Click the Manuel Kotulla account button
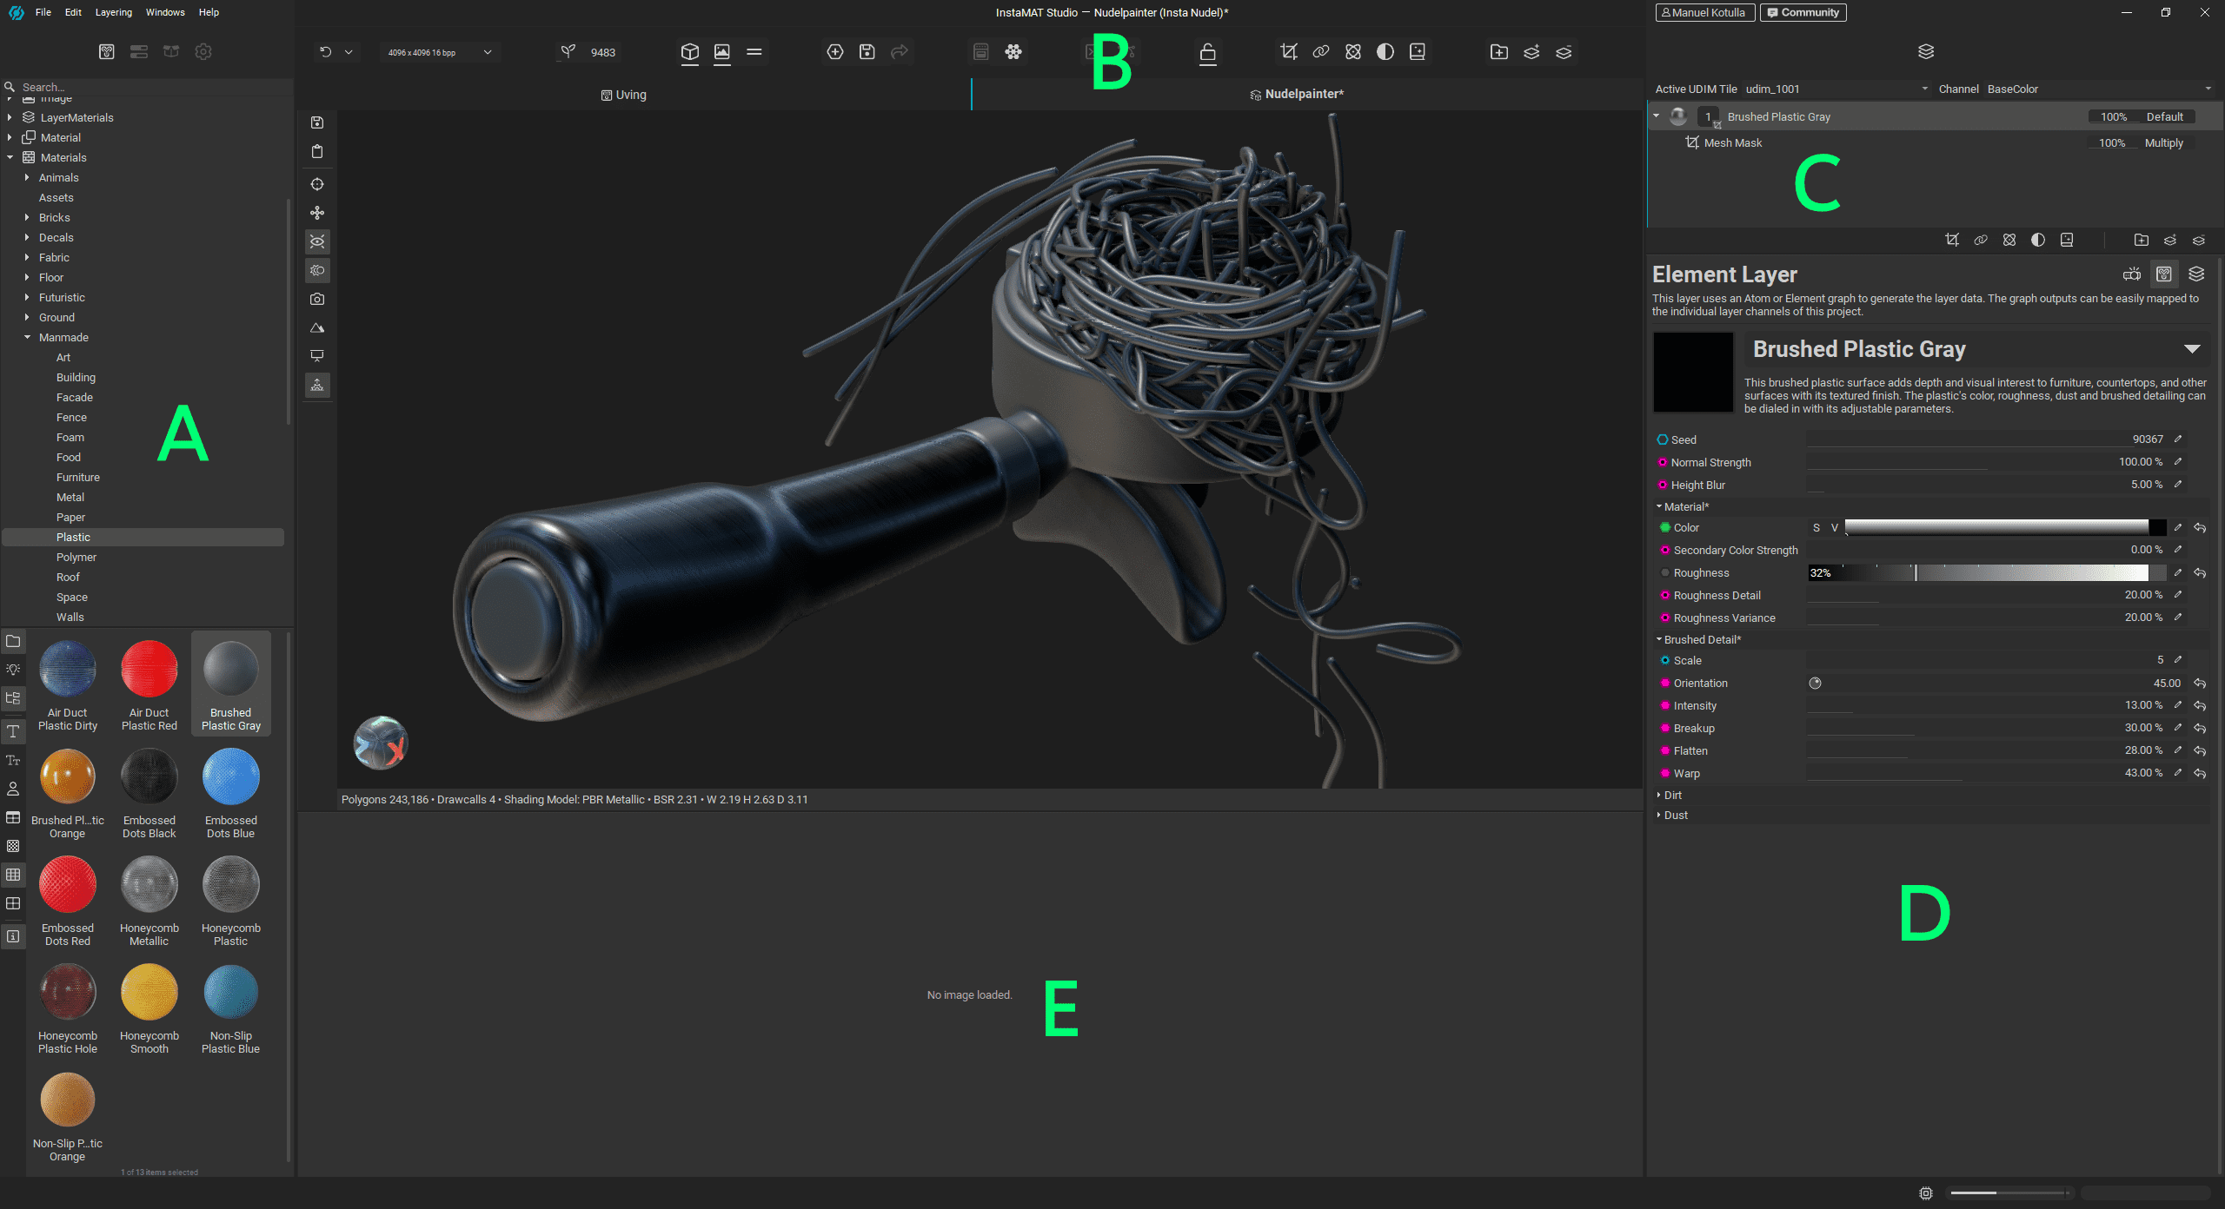2225x1209 pixels. pos(1704,12)
